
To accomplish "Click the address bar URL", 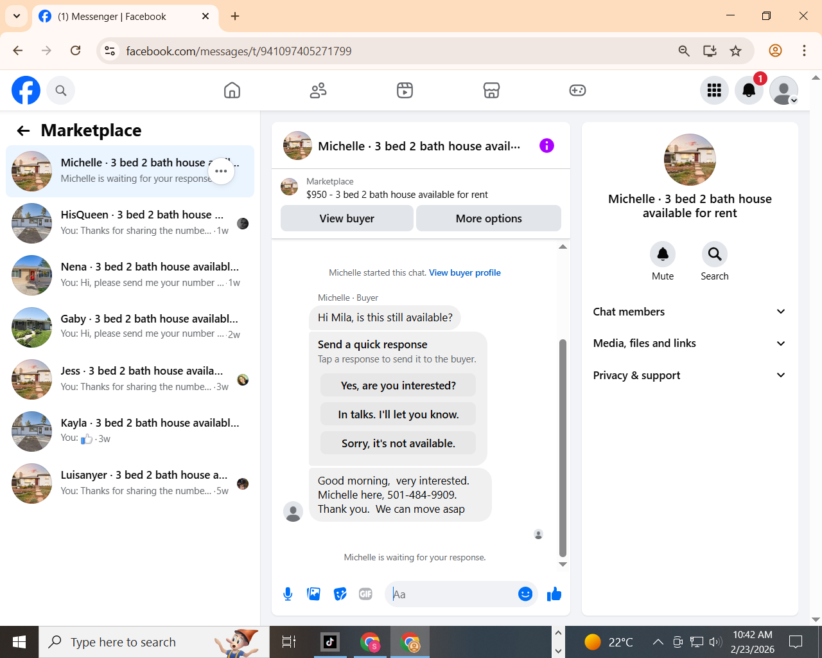I will coord(239,51).
